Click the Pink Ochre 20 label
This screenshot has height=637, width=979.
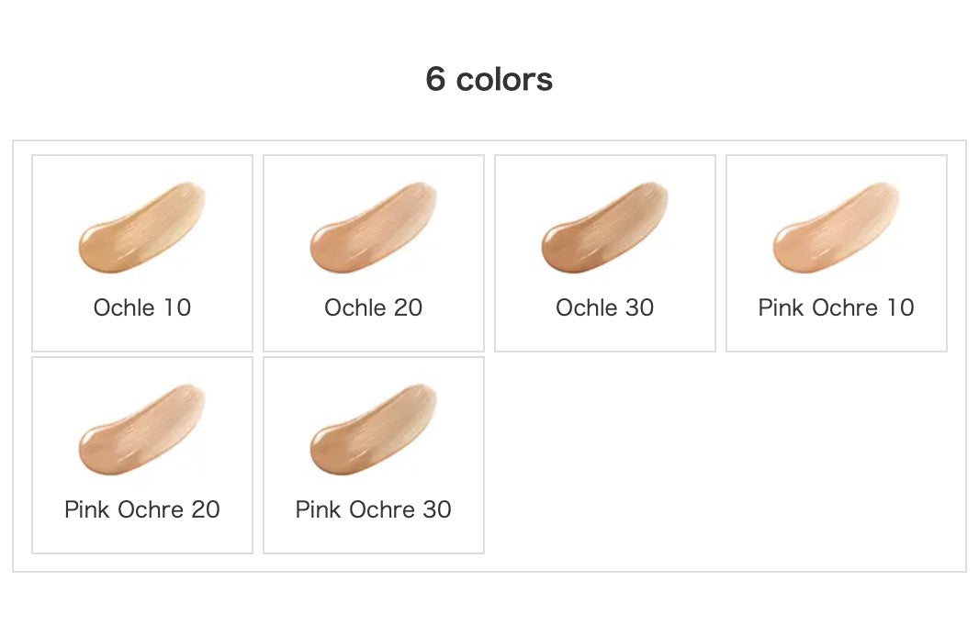pyautogui.click(x=142, y=509)
